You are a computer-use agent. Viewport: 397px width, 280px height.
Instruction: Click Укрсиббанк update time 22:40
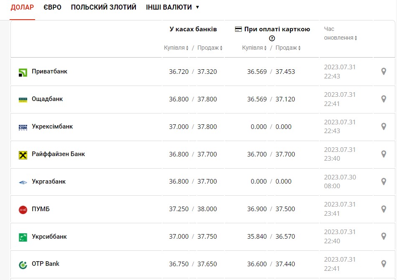[332, 241]
